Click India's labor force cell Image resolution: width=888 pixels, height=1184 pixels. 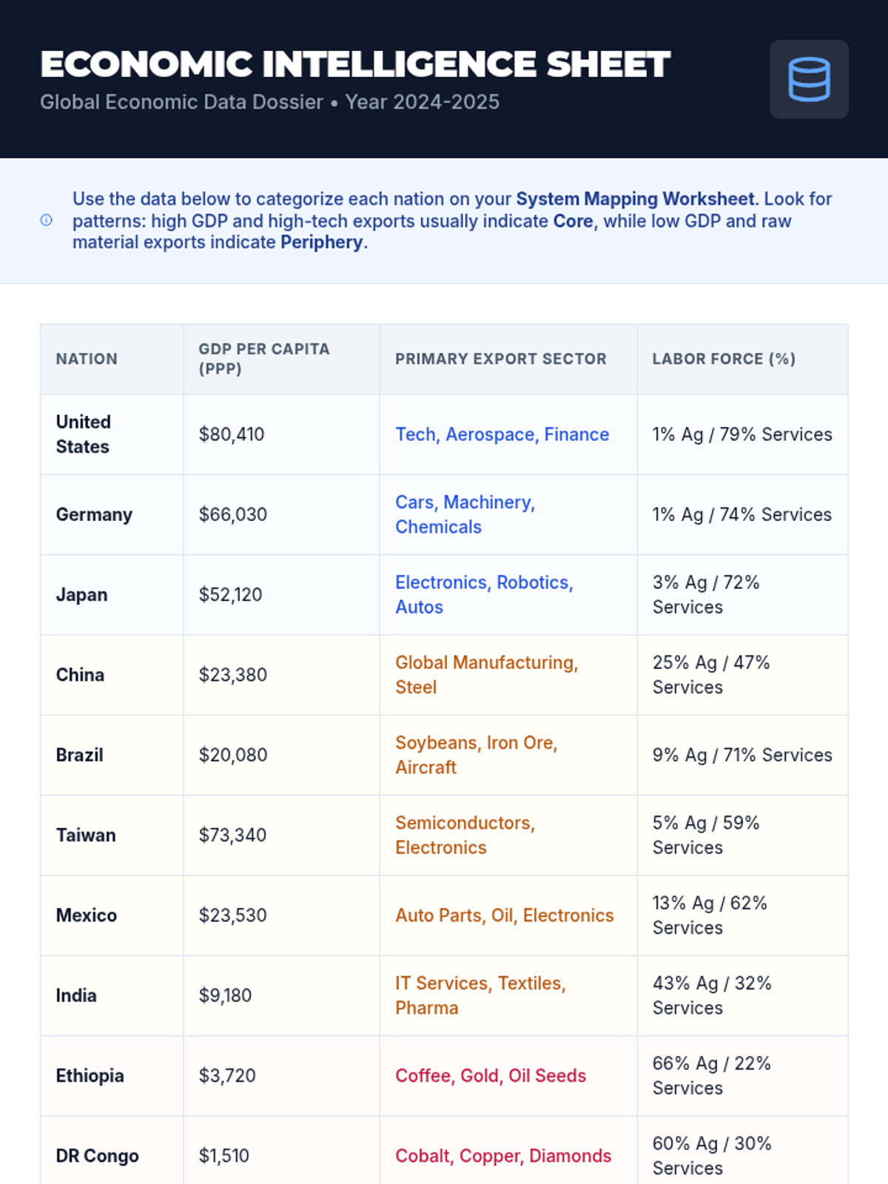coord(711,995)
